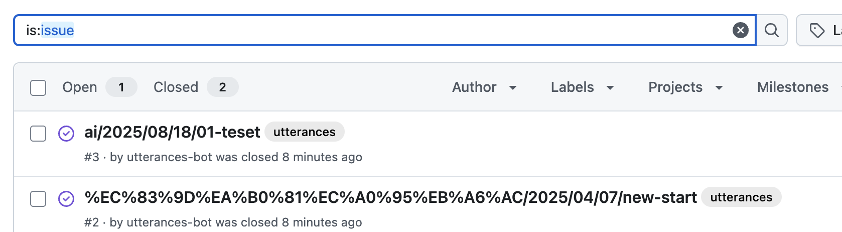Click utterances label on issue #3
Image resolution: width=842 pixels, height=232 pixels.
click(305, 132)
